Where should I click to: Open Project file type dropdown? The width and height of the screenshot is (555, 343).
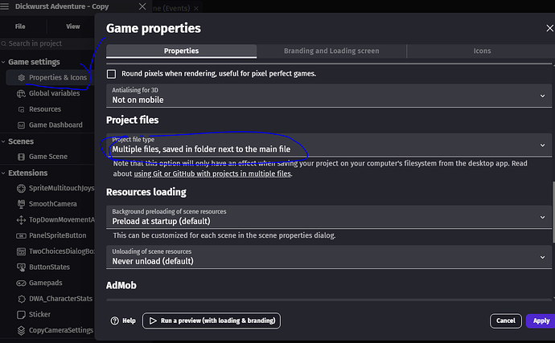pos(329,145)
